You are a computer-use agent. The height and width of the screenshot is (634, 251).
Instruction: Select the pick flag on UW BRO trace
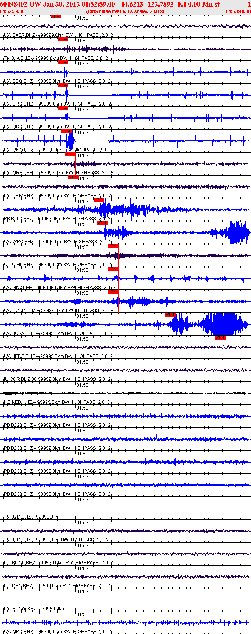tap(63, 85)
